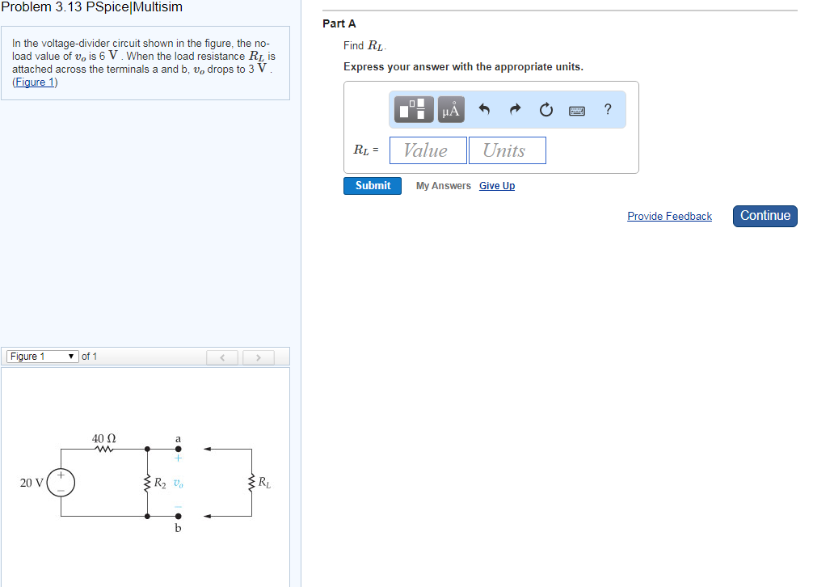
Task: Select the next figure arrow
Action: [x=258, y=356]
